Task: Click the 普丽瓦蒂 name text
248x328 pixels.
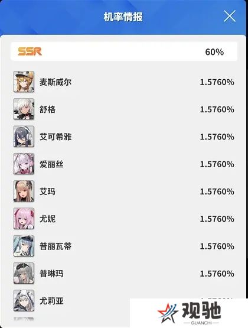Action: point(56,246)
